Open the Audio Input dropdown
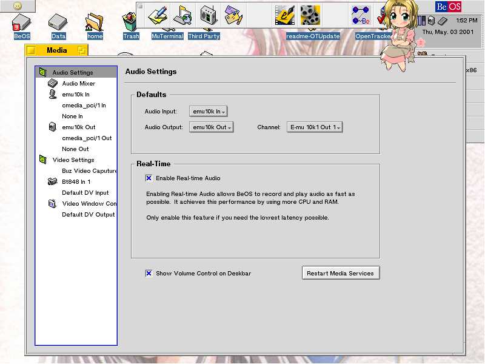 point(208,112)
